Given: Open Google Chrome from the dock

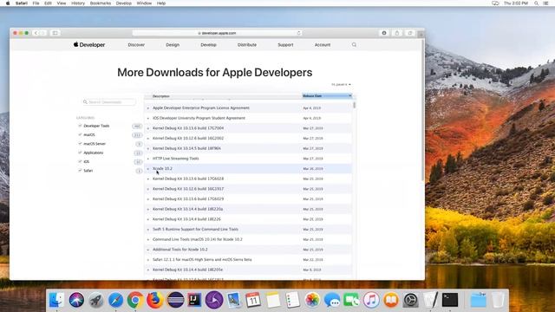Looking at the screenshot, I should coord(135,300).
